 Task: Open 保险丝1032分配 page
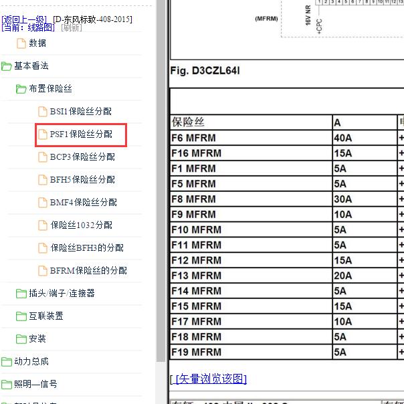pyautogui.click(x=82, y=225)
